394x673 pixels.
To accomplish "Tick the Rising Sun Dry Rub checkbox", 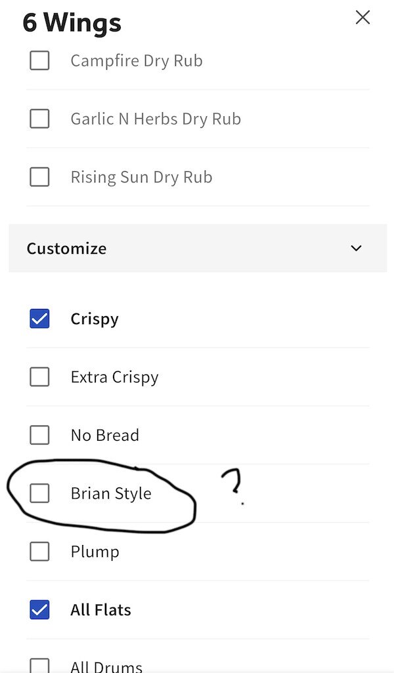I will 39,177.
